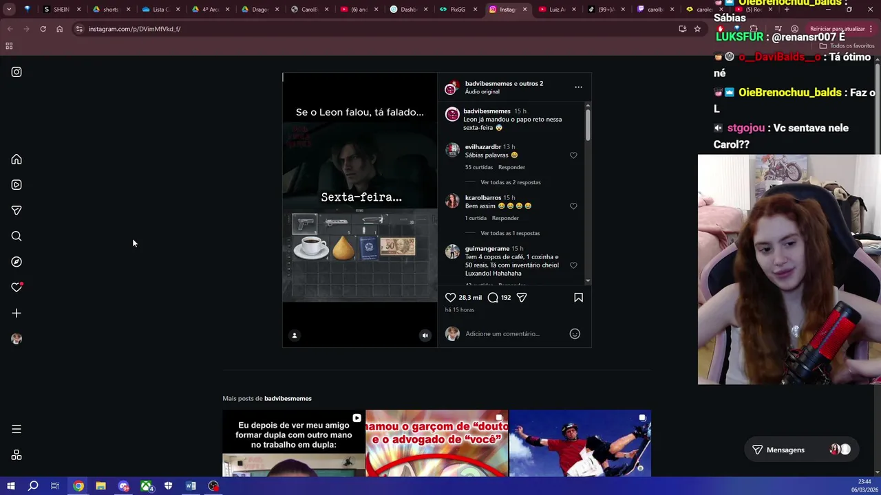881x495 pixels.
Task: Switch to the Lista browser tab
Action: [160, 10]
